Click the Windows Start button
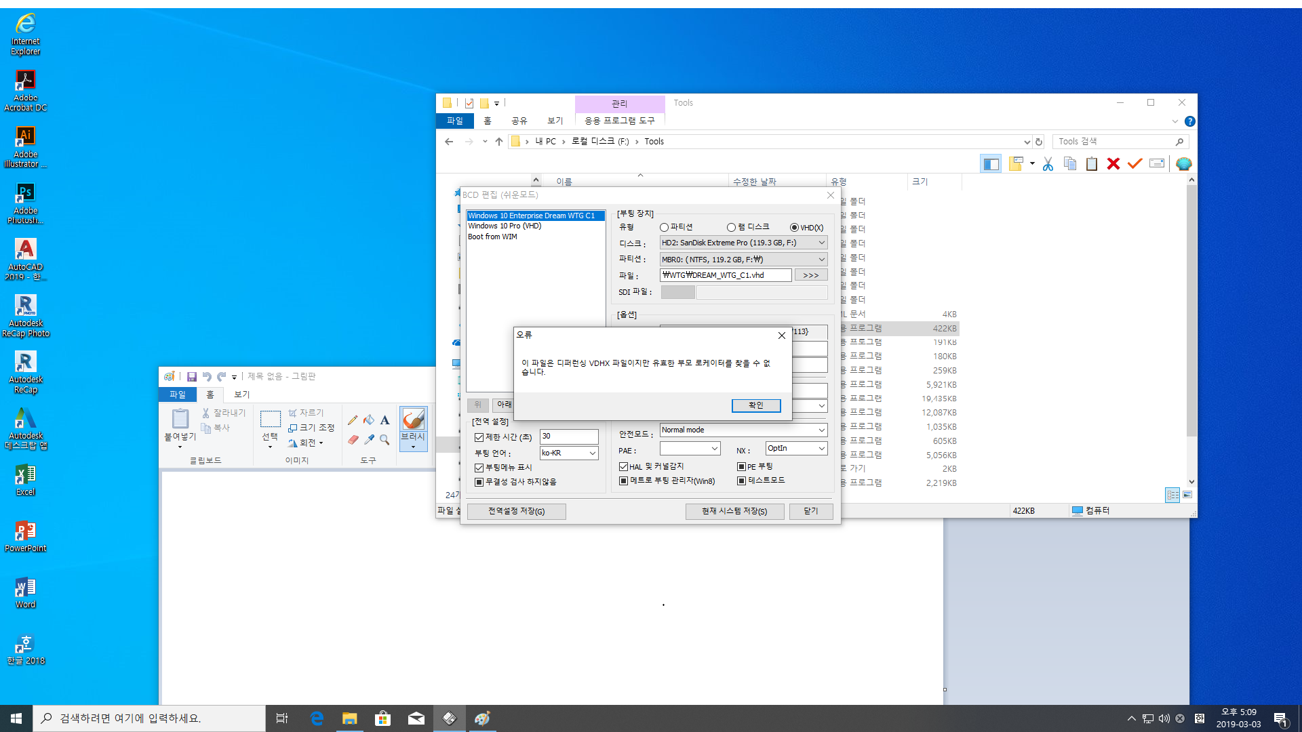Viewport: 1302px width, 732px height. [16, 718]
